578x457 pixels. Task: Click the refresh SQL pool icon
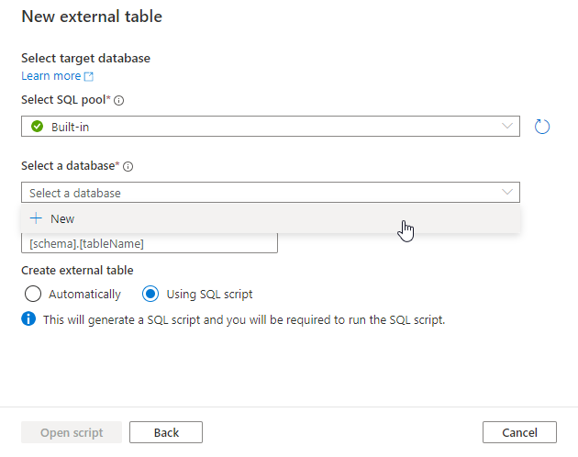coord(542,127)
